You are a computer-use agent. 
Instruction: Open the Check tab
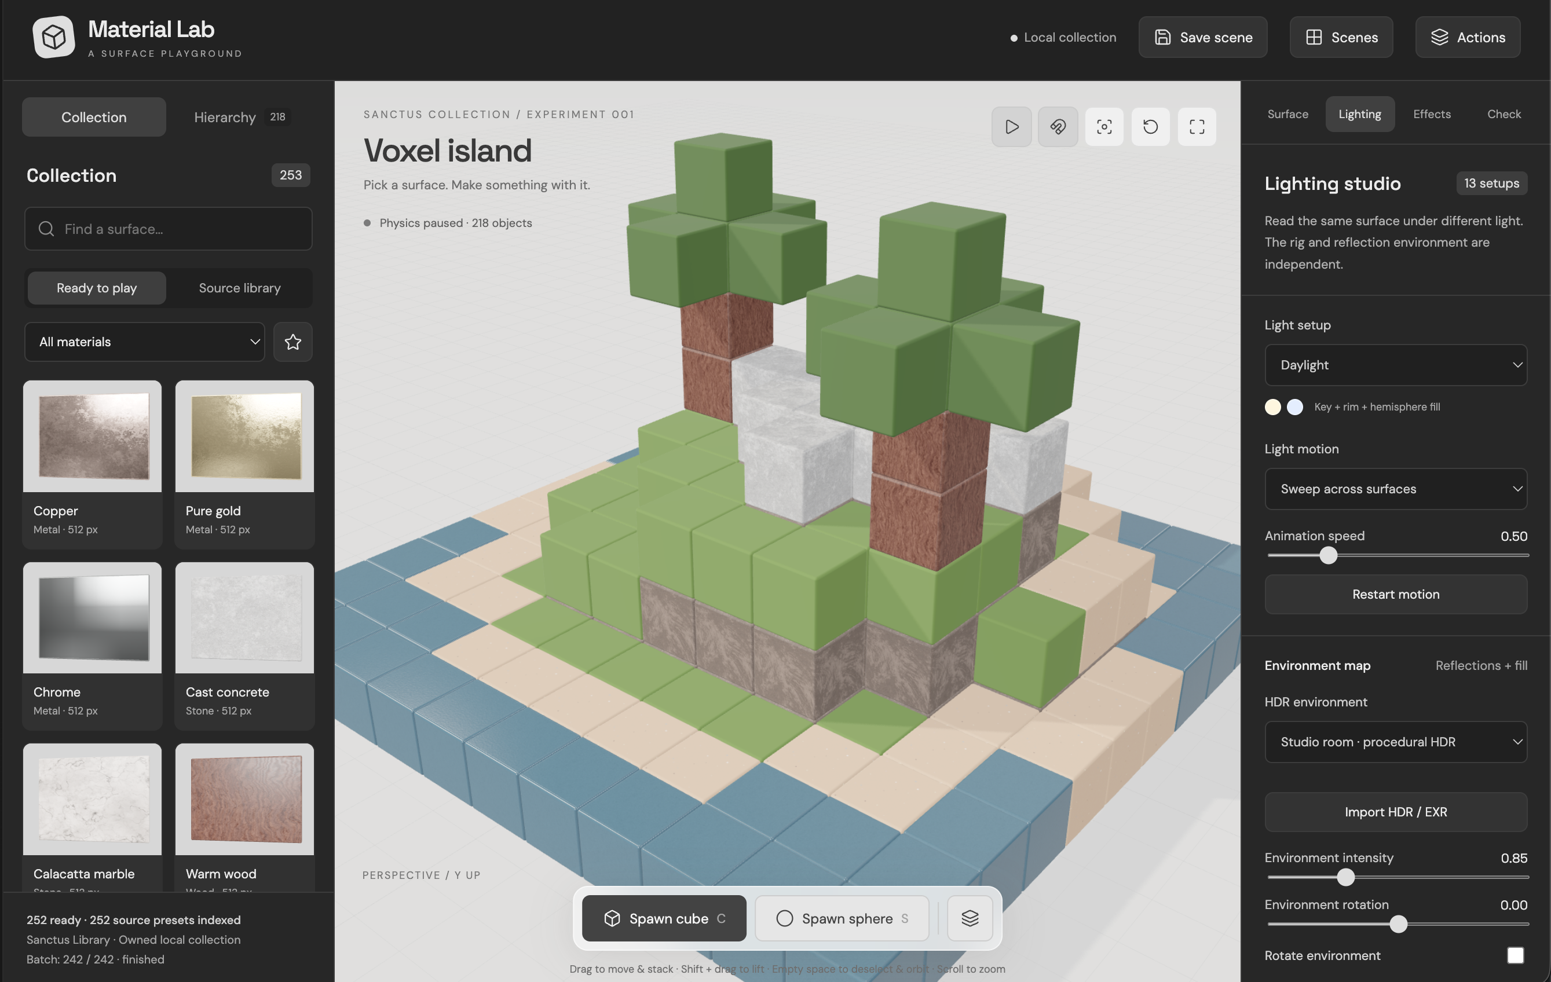pos(1504,113)
